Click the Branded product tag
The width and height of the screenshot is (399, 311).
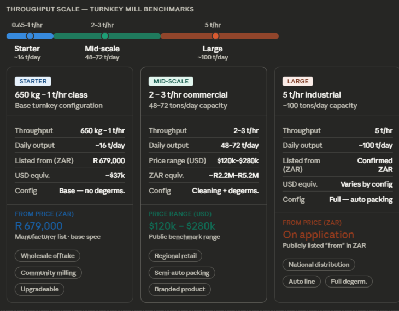[179, 289]
